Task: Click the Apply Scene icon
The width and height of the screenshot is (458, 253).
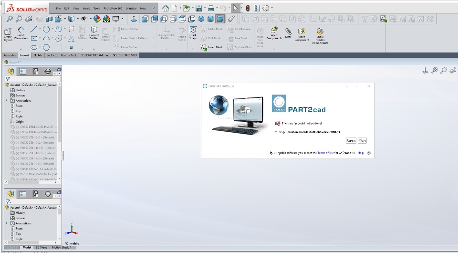Action: pyautogui.click(x=106, y=19)
